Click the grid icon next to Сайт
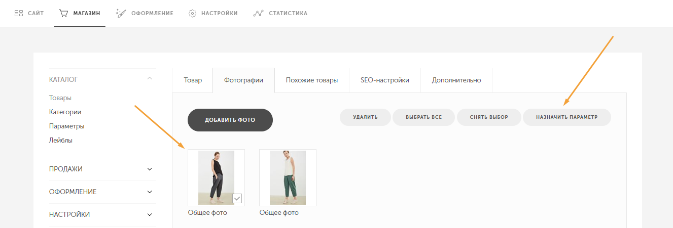 (x=19, y=13)
